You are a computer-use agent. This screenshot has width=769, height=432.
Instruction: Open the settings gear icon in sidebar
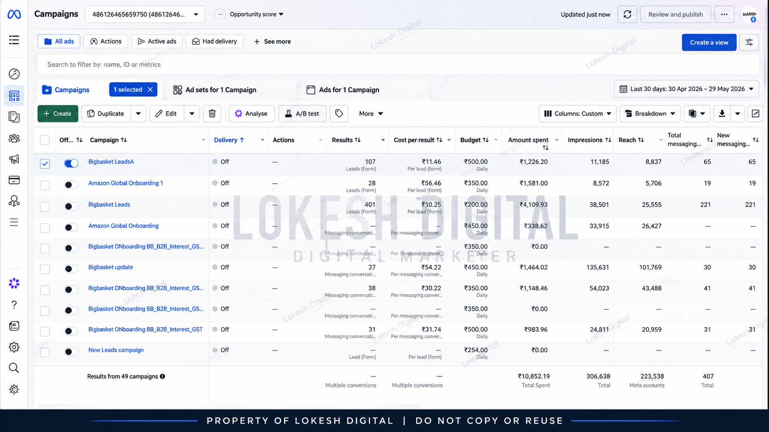14,347
